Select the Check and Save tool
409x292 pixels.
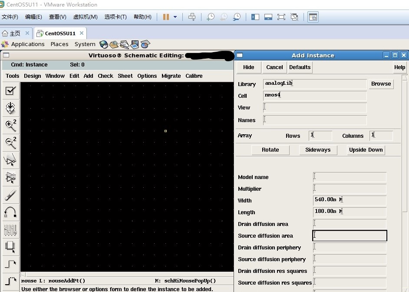tap(10, 90)
